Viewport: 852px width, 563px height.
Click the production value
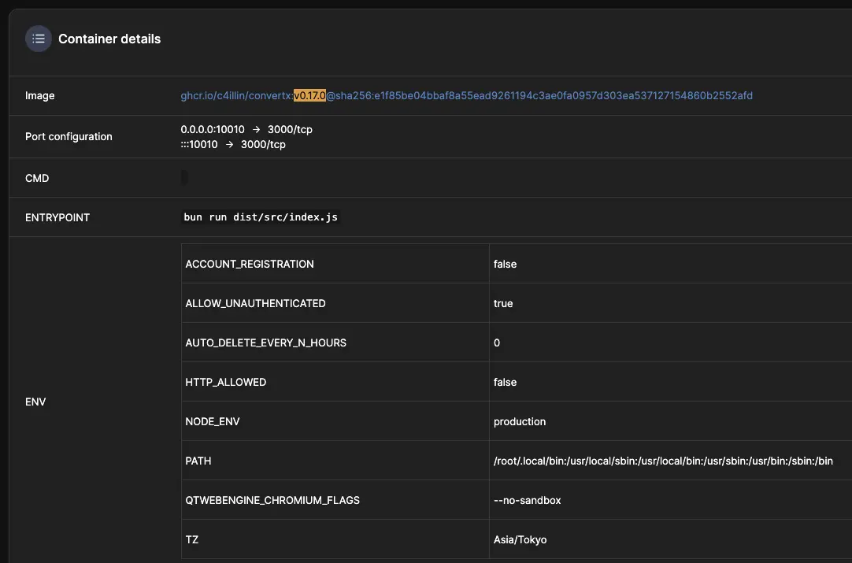click(520, 422)
